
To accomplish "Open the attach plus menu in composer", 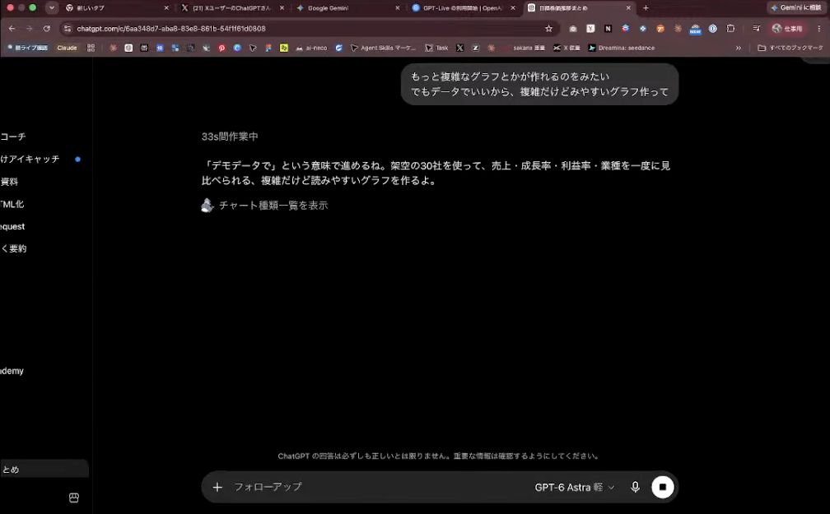I will tap(217, 487).
